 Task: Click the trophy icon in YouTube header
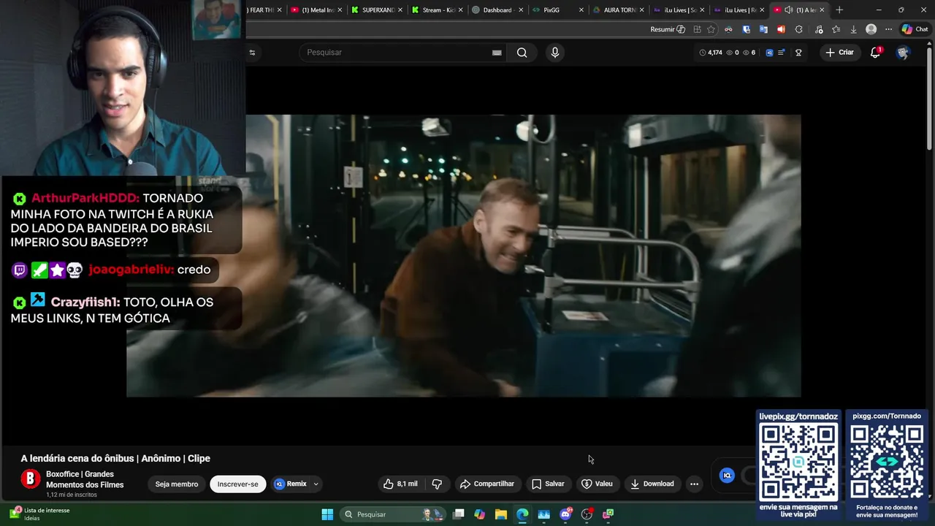pyautogui.click(x=798, y=53)
